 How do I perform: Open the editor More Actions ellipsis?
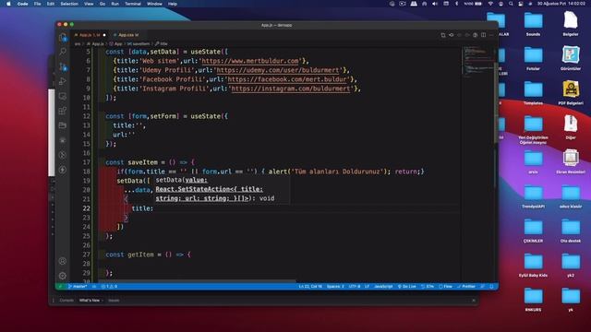[491, 35]
